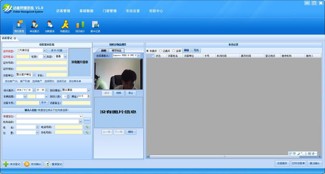The image size is (325, 174).
Task: Expand the 证件类型 dropdown
Action: pos(45,51)
